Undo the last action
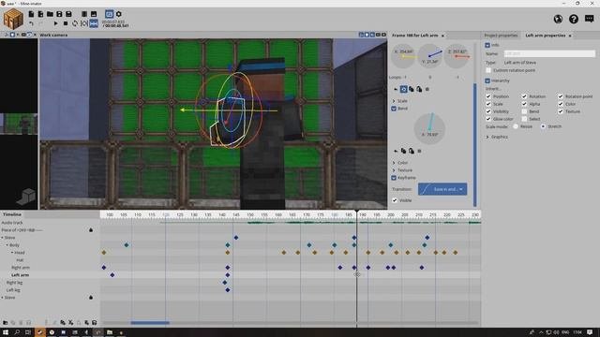Screen dimensions: 600x337 tap(31, 23)
